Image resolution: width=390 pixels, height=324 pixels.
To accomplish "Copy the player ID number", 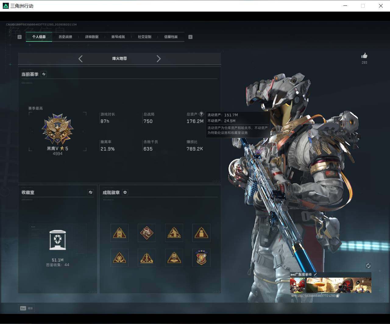I will click(x=338, y=296).
